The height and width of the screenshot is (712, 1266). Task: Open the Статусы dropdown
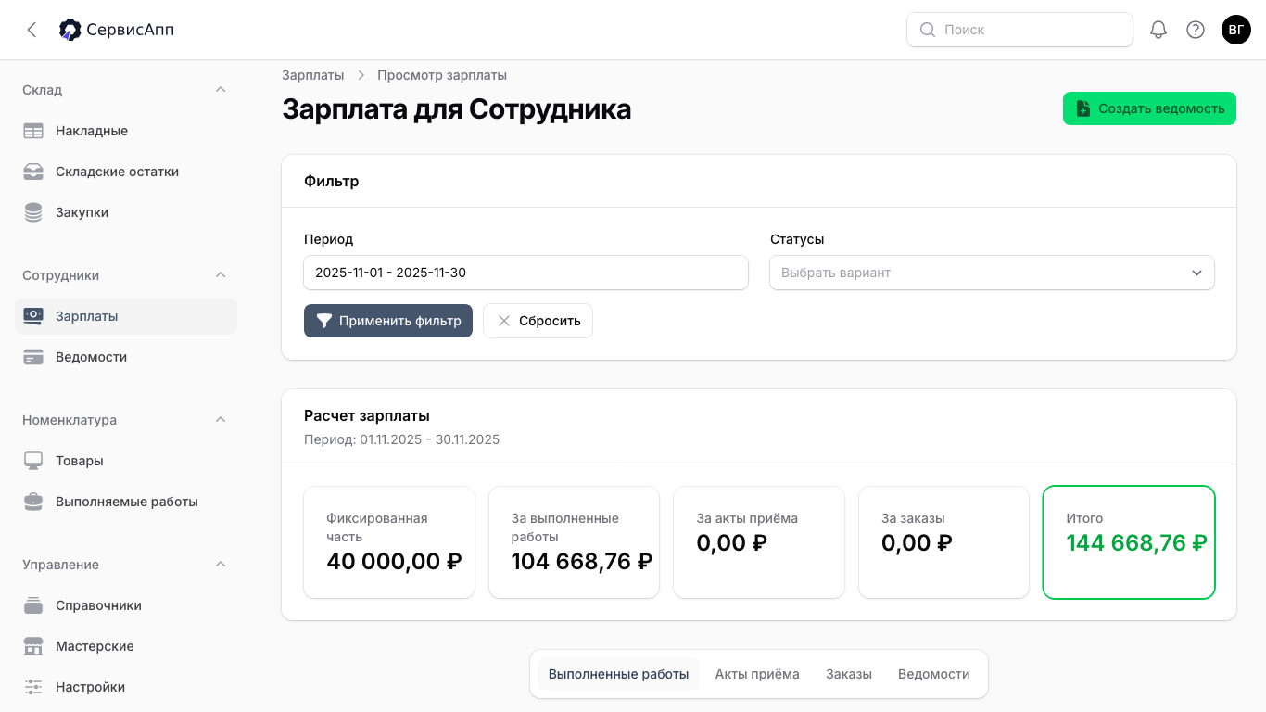(x=992, y=273)
